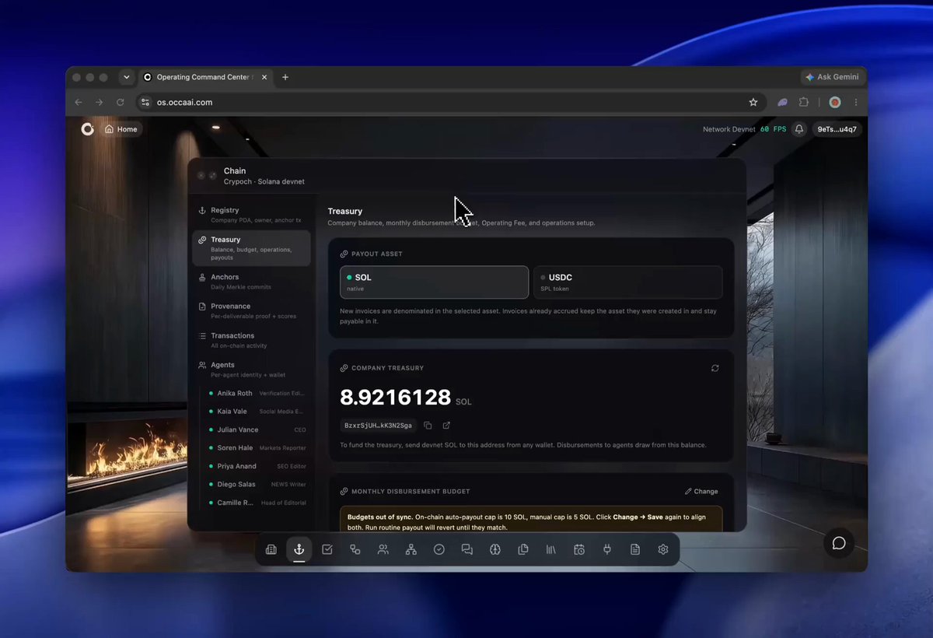Open the Provenance section

pos(251,310)
